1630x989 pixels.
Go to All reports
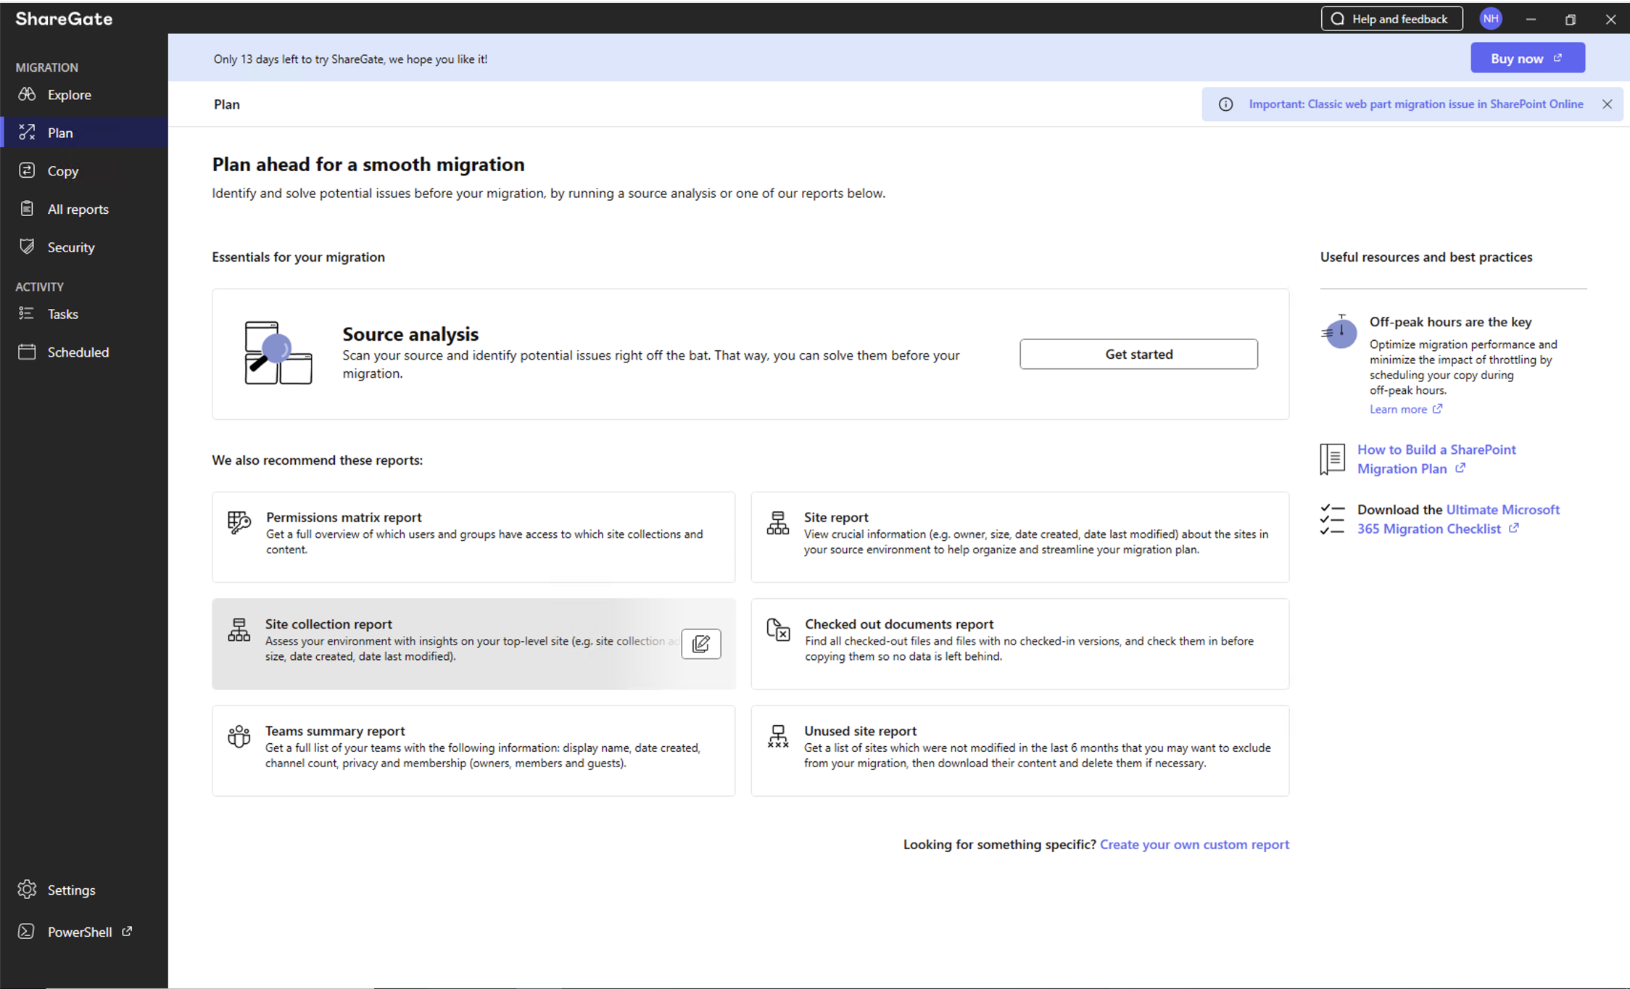[x=84, y=209]
